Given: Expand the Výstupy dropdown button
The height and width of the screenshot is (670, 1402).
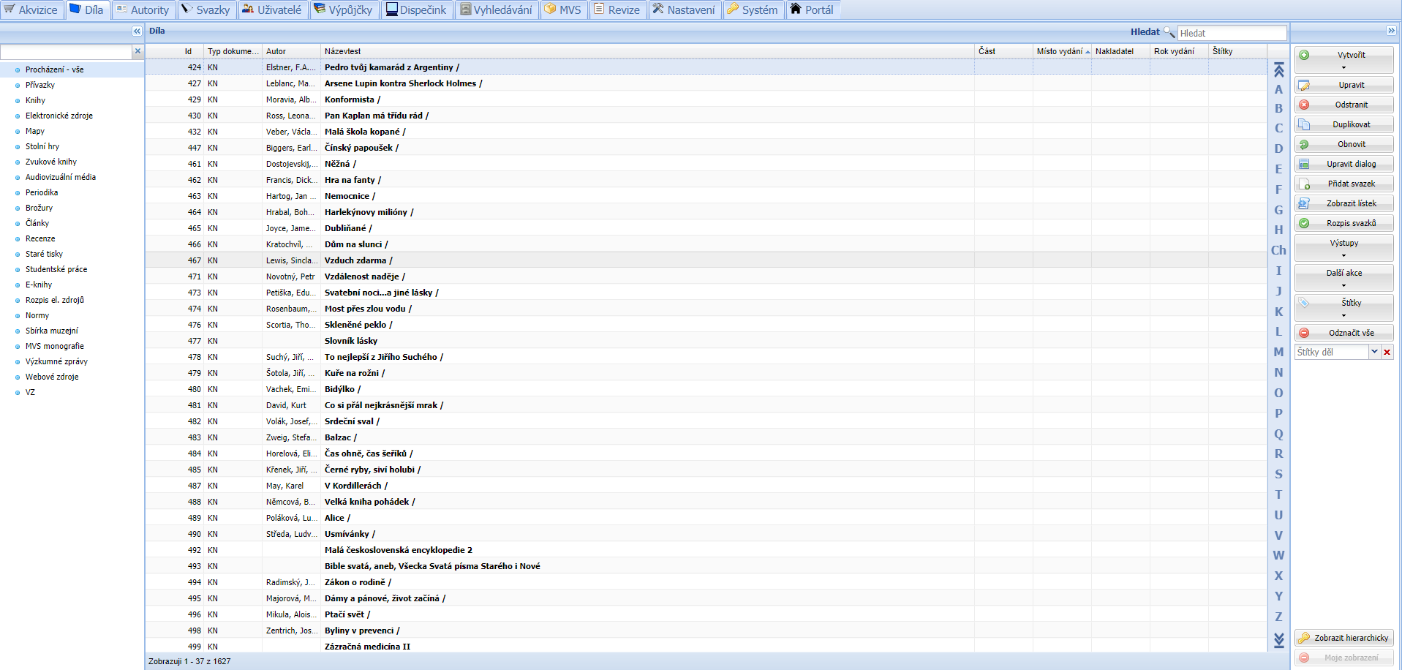Looking at the screenshot, I should [1343, 248].
